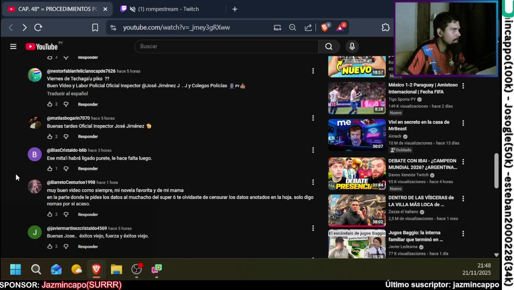Dislike the comment by BarretoCenturion1998
Viewport: 514px width, 290px height.
pos(66,214)
